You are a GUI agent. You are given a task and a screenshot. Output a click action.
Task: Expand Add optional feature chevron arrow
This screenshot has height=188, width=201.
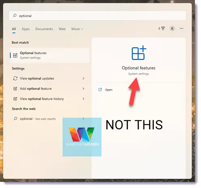[83, 89]
